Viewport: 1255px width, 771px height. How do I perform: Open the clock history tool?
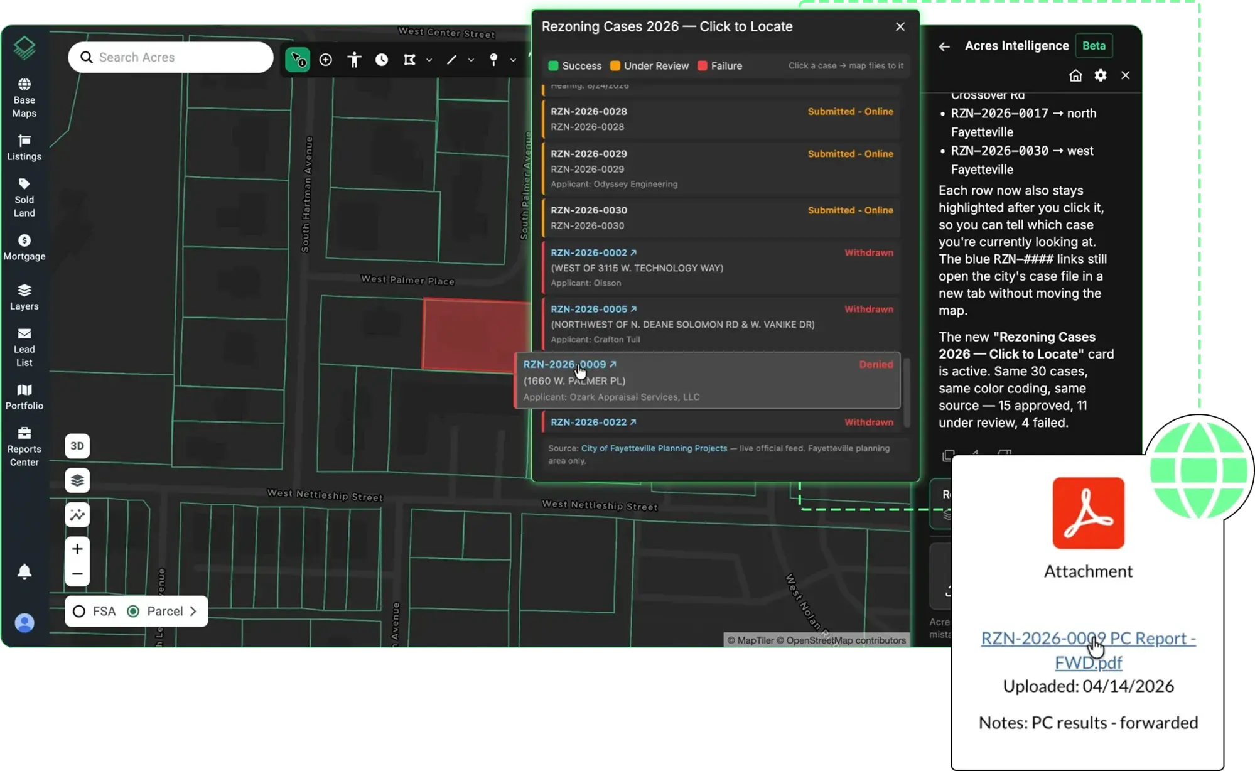click(x=382, y=60)
